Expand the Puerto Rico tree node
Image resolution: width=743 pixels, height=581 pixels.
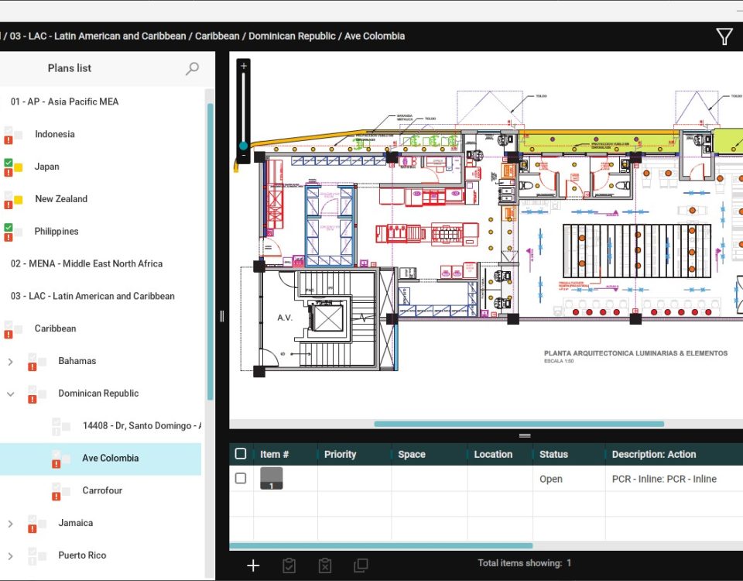pos(11,556)
